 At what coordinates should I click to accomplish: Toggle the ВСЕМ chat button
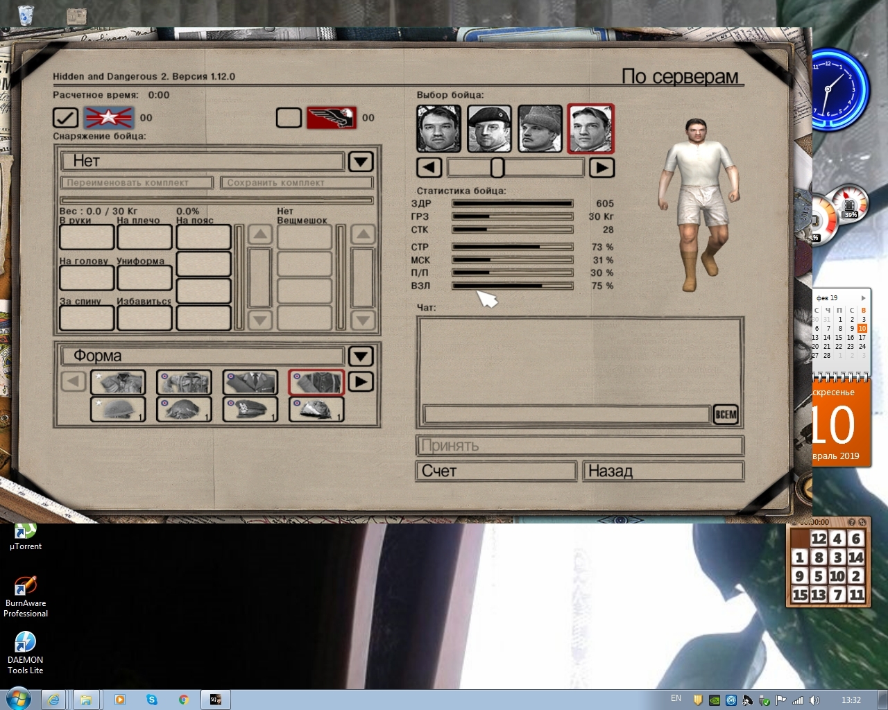[726, 415]
